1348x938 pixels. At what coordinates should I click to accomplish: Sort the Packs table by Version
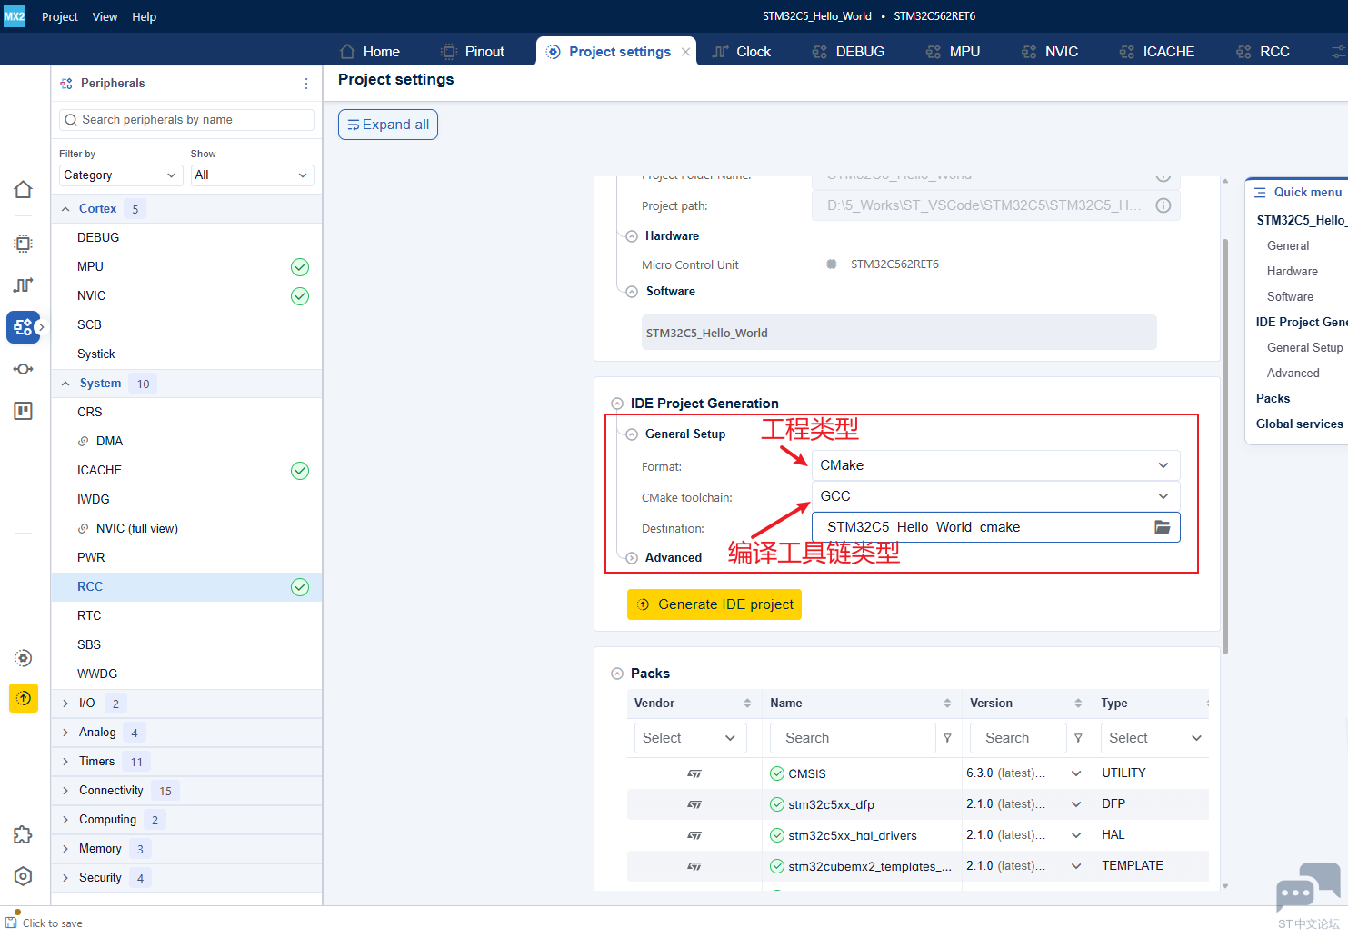[x=1078, y=703]
